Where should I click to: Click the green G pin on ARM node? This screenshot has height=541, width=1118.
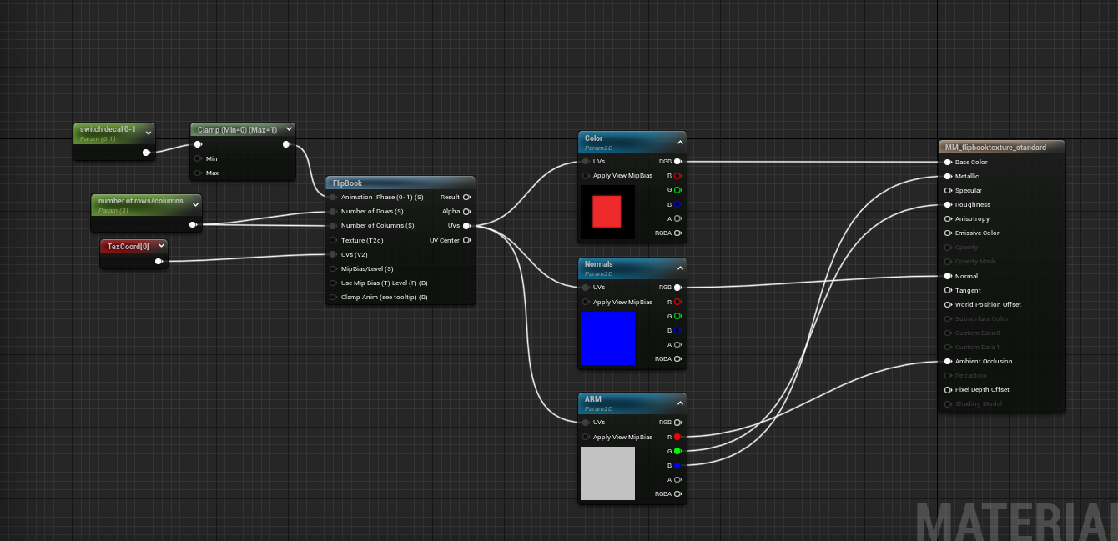(678, 450)
